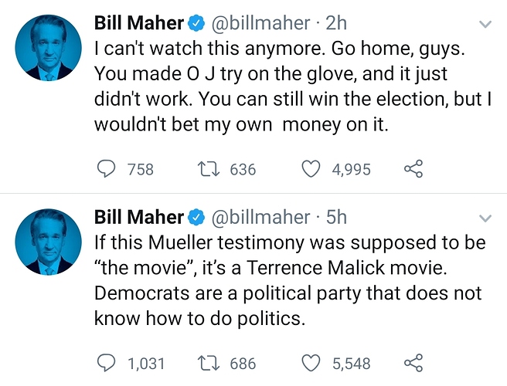Viewport: 507px width, 386px height.
Task: Open options chevron on the 2h tweet
Action: click(485, 24)
